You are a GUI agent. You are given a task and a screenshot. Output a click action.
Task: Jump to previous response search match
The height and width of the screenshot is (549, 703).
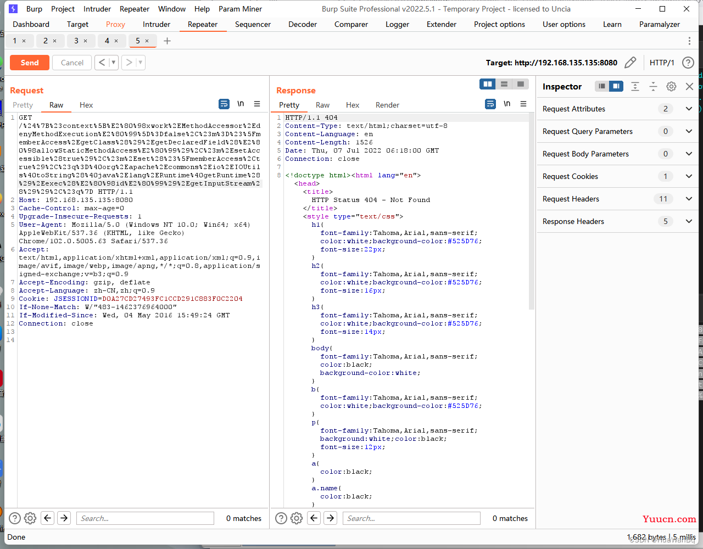coord(314,518)
